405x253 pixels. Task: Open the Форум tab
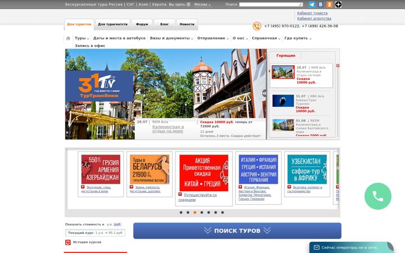[x=142, y=24]
